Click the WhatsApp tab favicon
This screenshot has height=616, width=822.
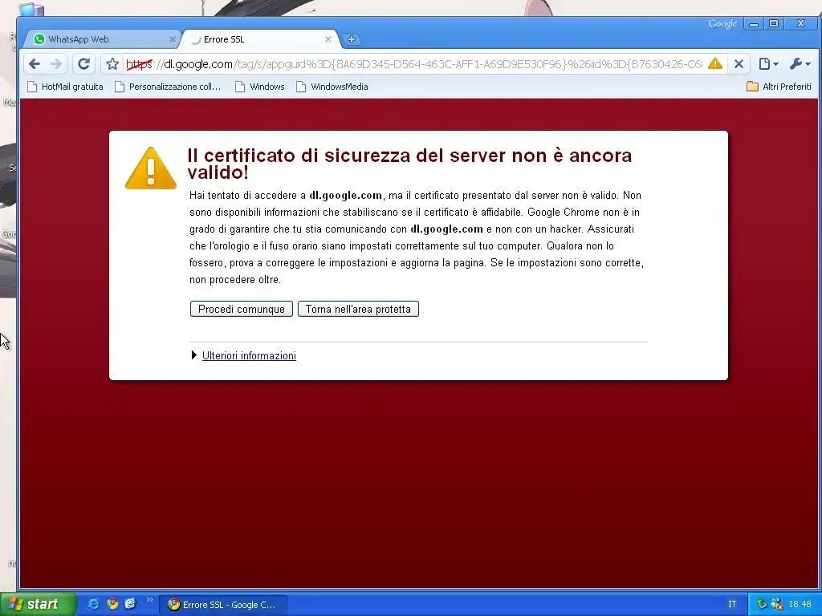pos(39,39)
